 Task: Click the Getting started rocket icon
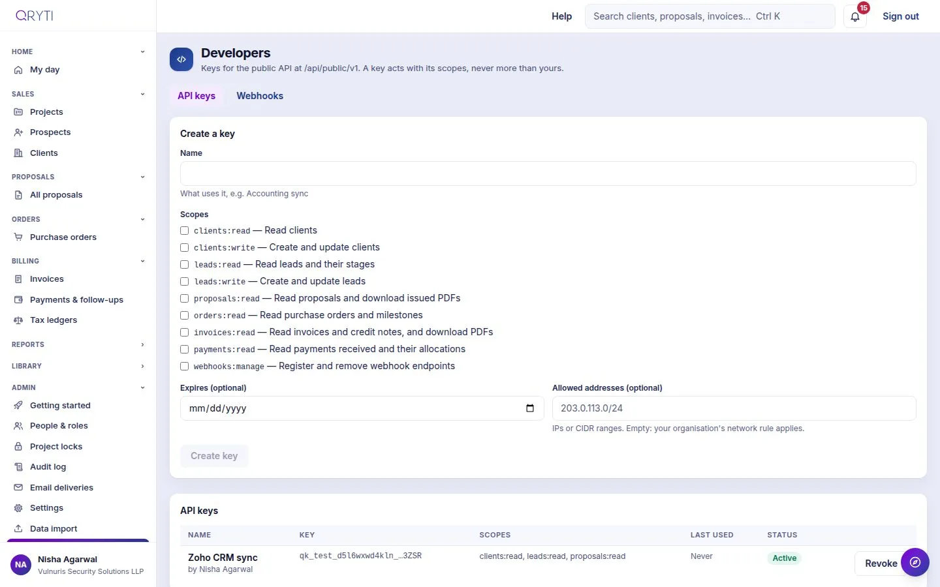pyautogui.click(x=18, y=406)
